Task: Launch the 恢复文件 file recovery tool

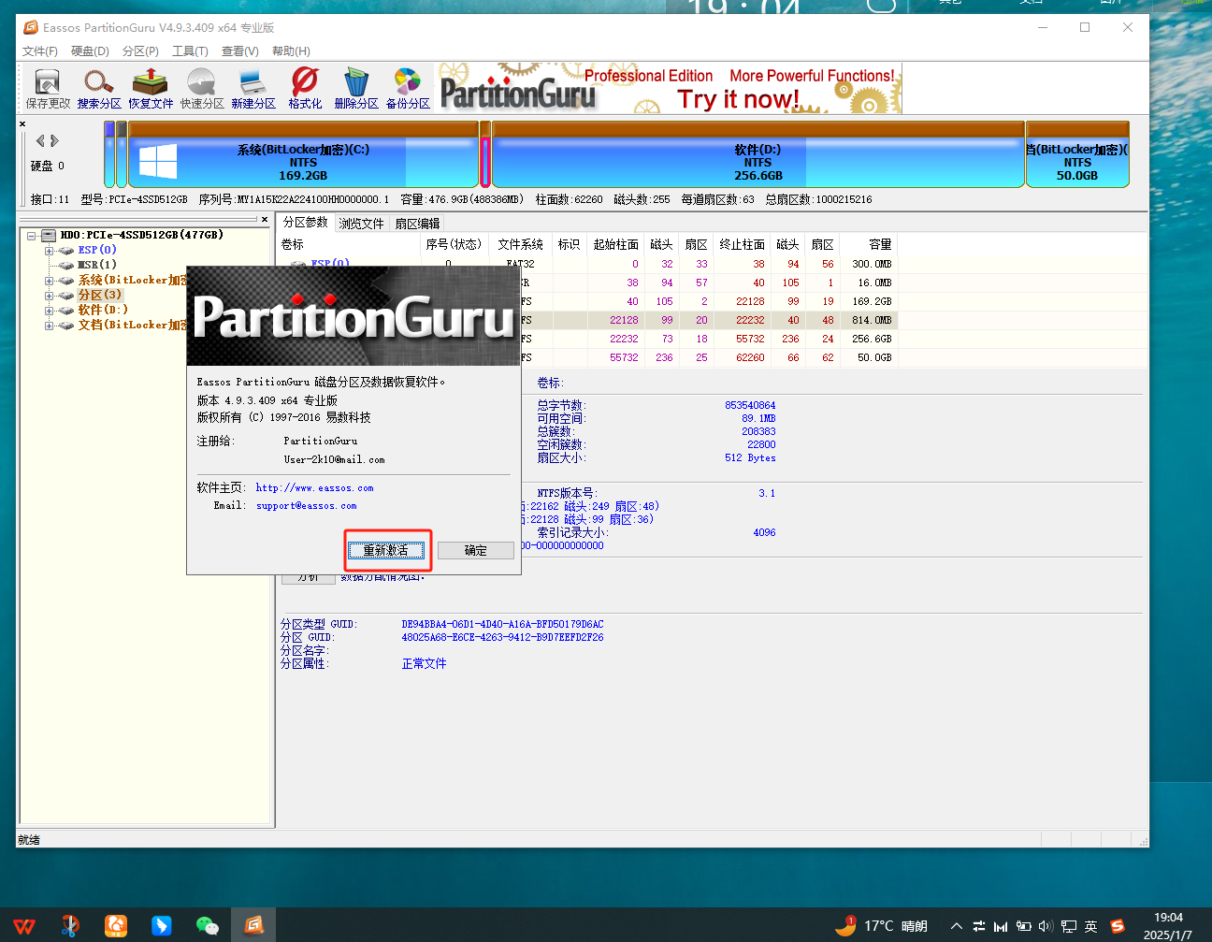Action: [x=151, y=89]
